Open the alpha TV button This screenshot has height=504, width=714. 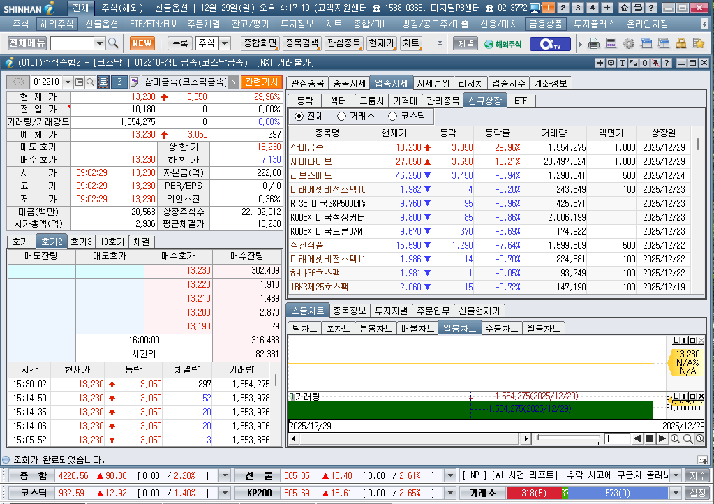tap(549, 44)
